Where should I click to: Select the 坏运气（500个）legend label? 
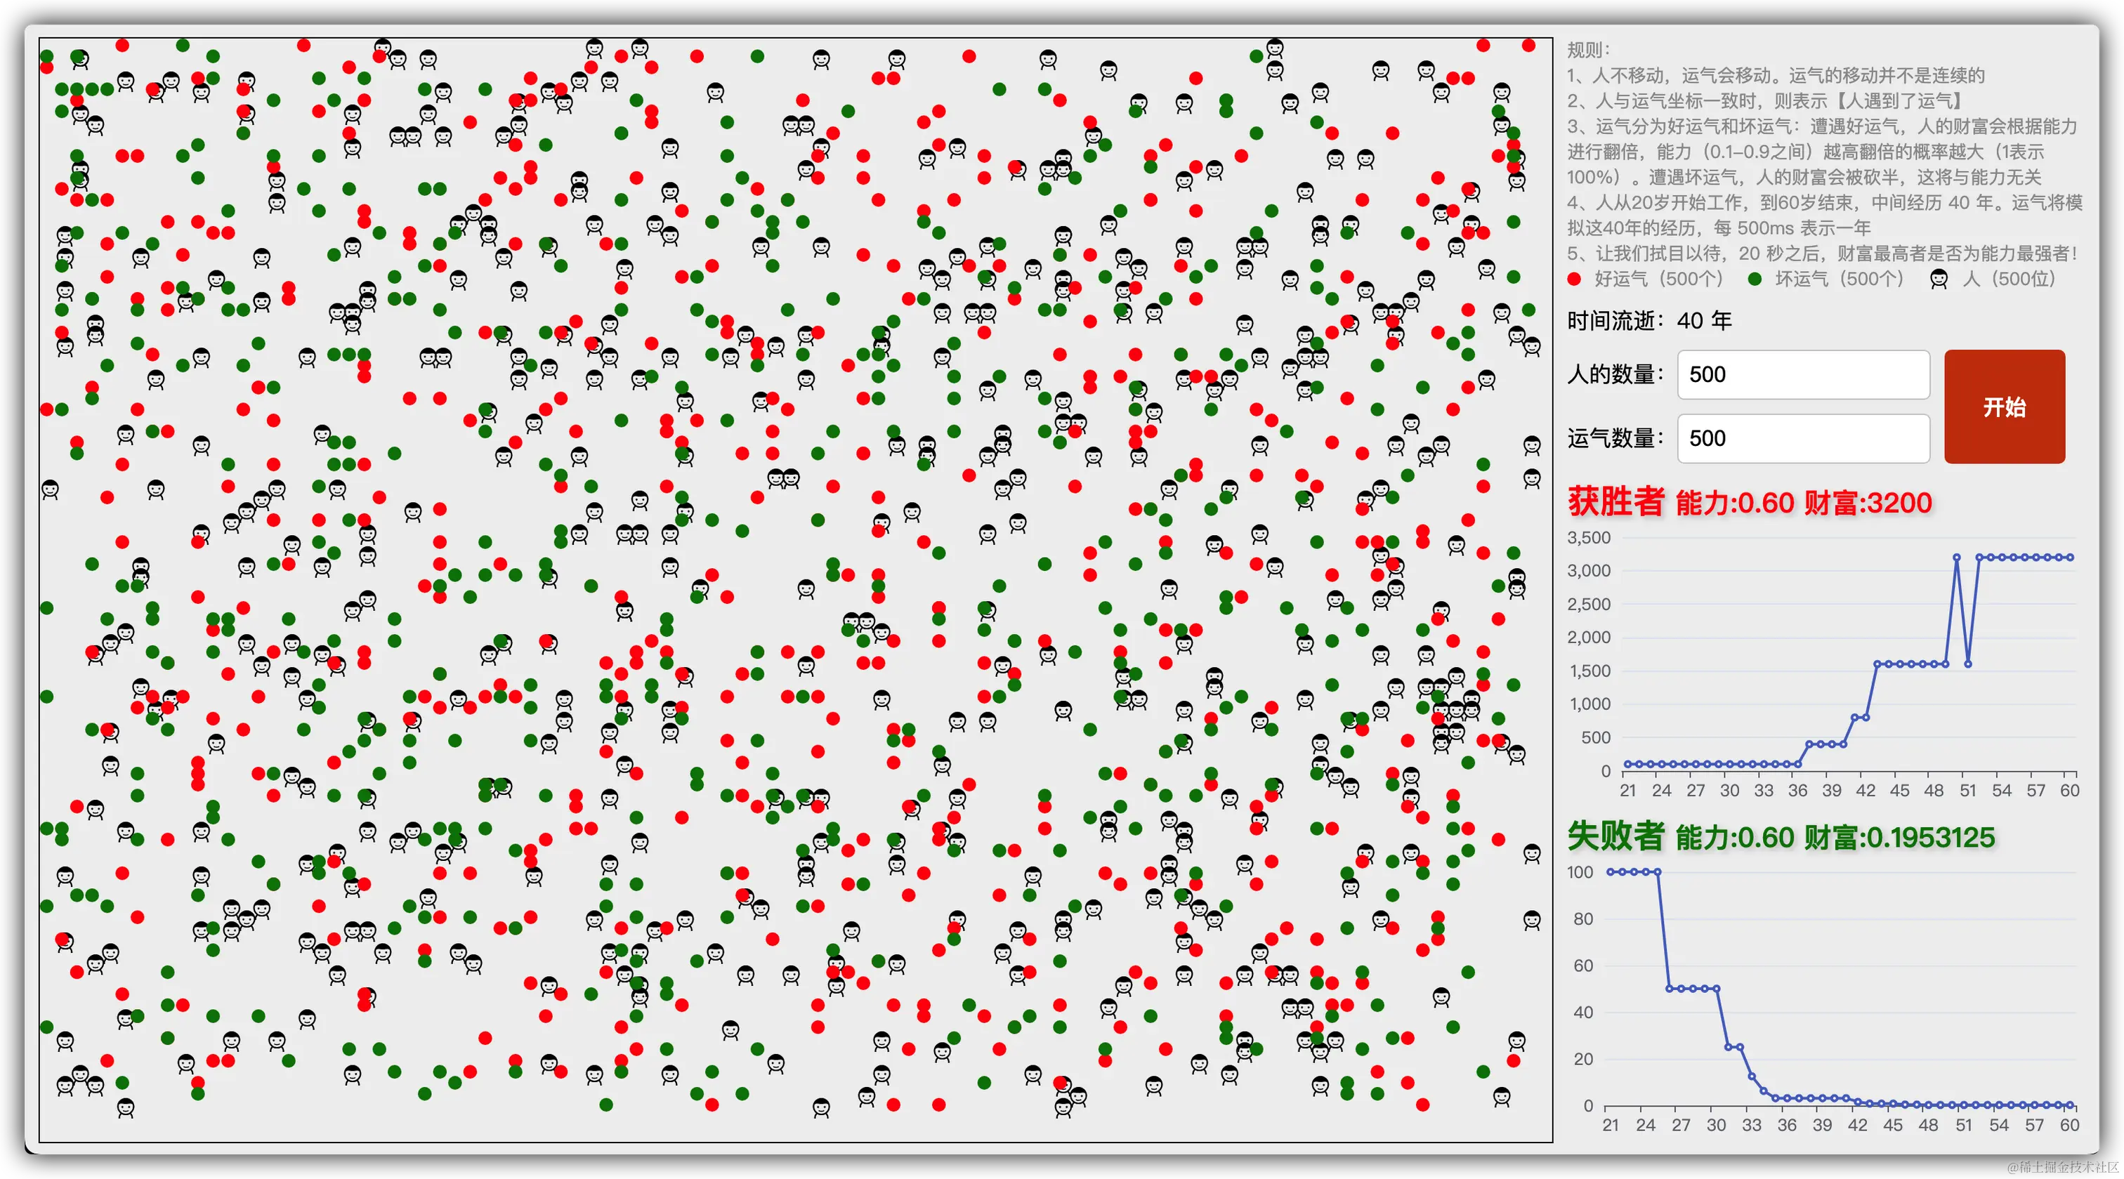click(1839, 279)
